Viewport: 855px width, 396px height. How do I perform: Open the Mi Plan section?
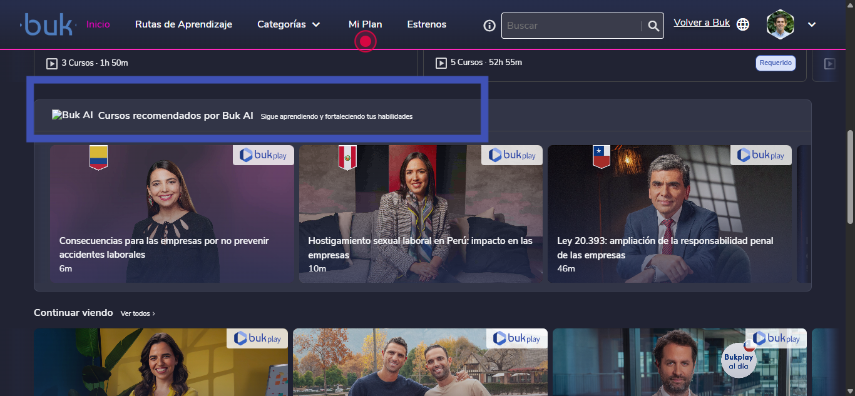[x=365, y=24]
